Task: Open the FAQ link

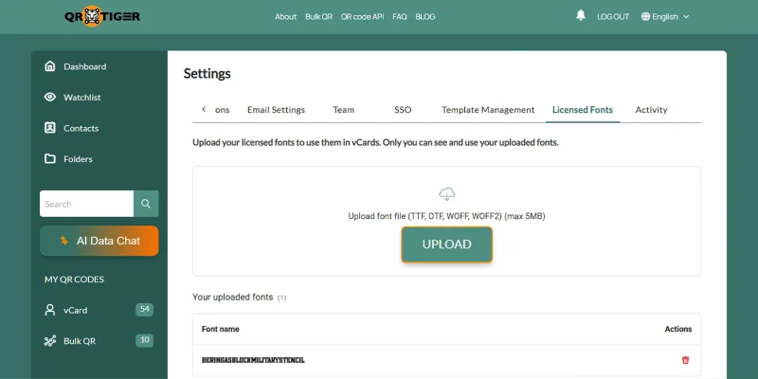Action: [x=399, y=16]
